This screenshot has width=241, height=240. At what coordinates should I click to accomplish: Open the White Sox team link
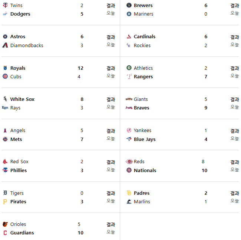(x=22, y=99)
